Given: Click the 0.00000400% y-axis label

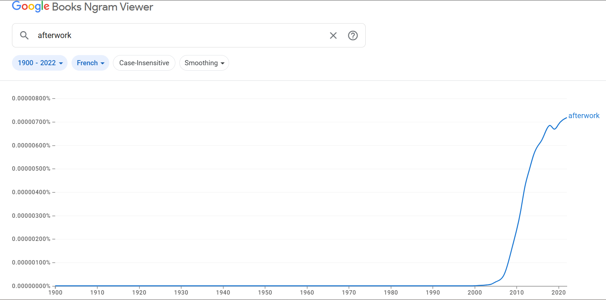Looking at the screenshot, I should (31, 192).
